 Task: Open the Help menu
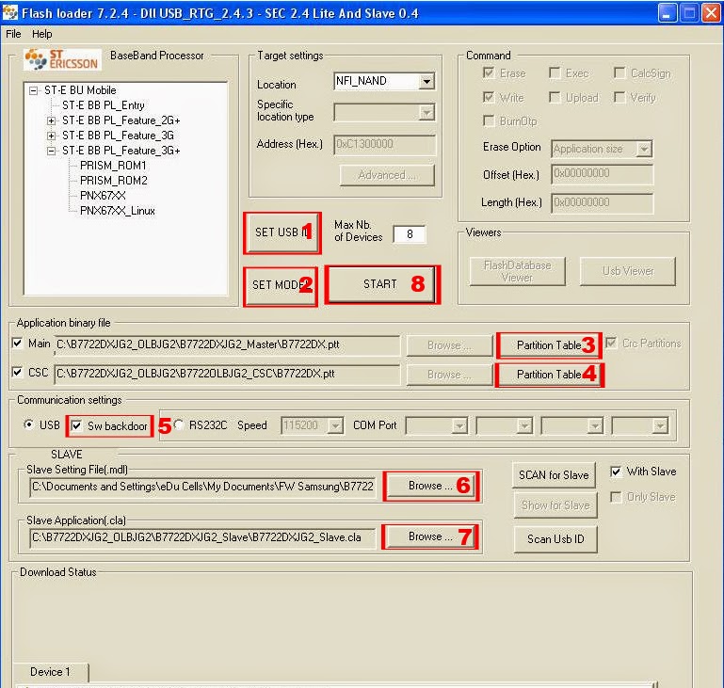tap(42, 34)
